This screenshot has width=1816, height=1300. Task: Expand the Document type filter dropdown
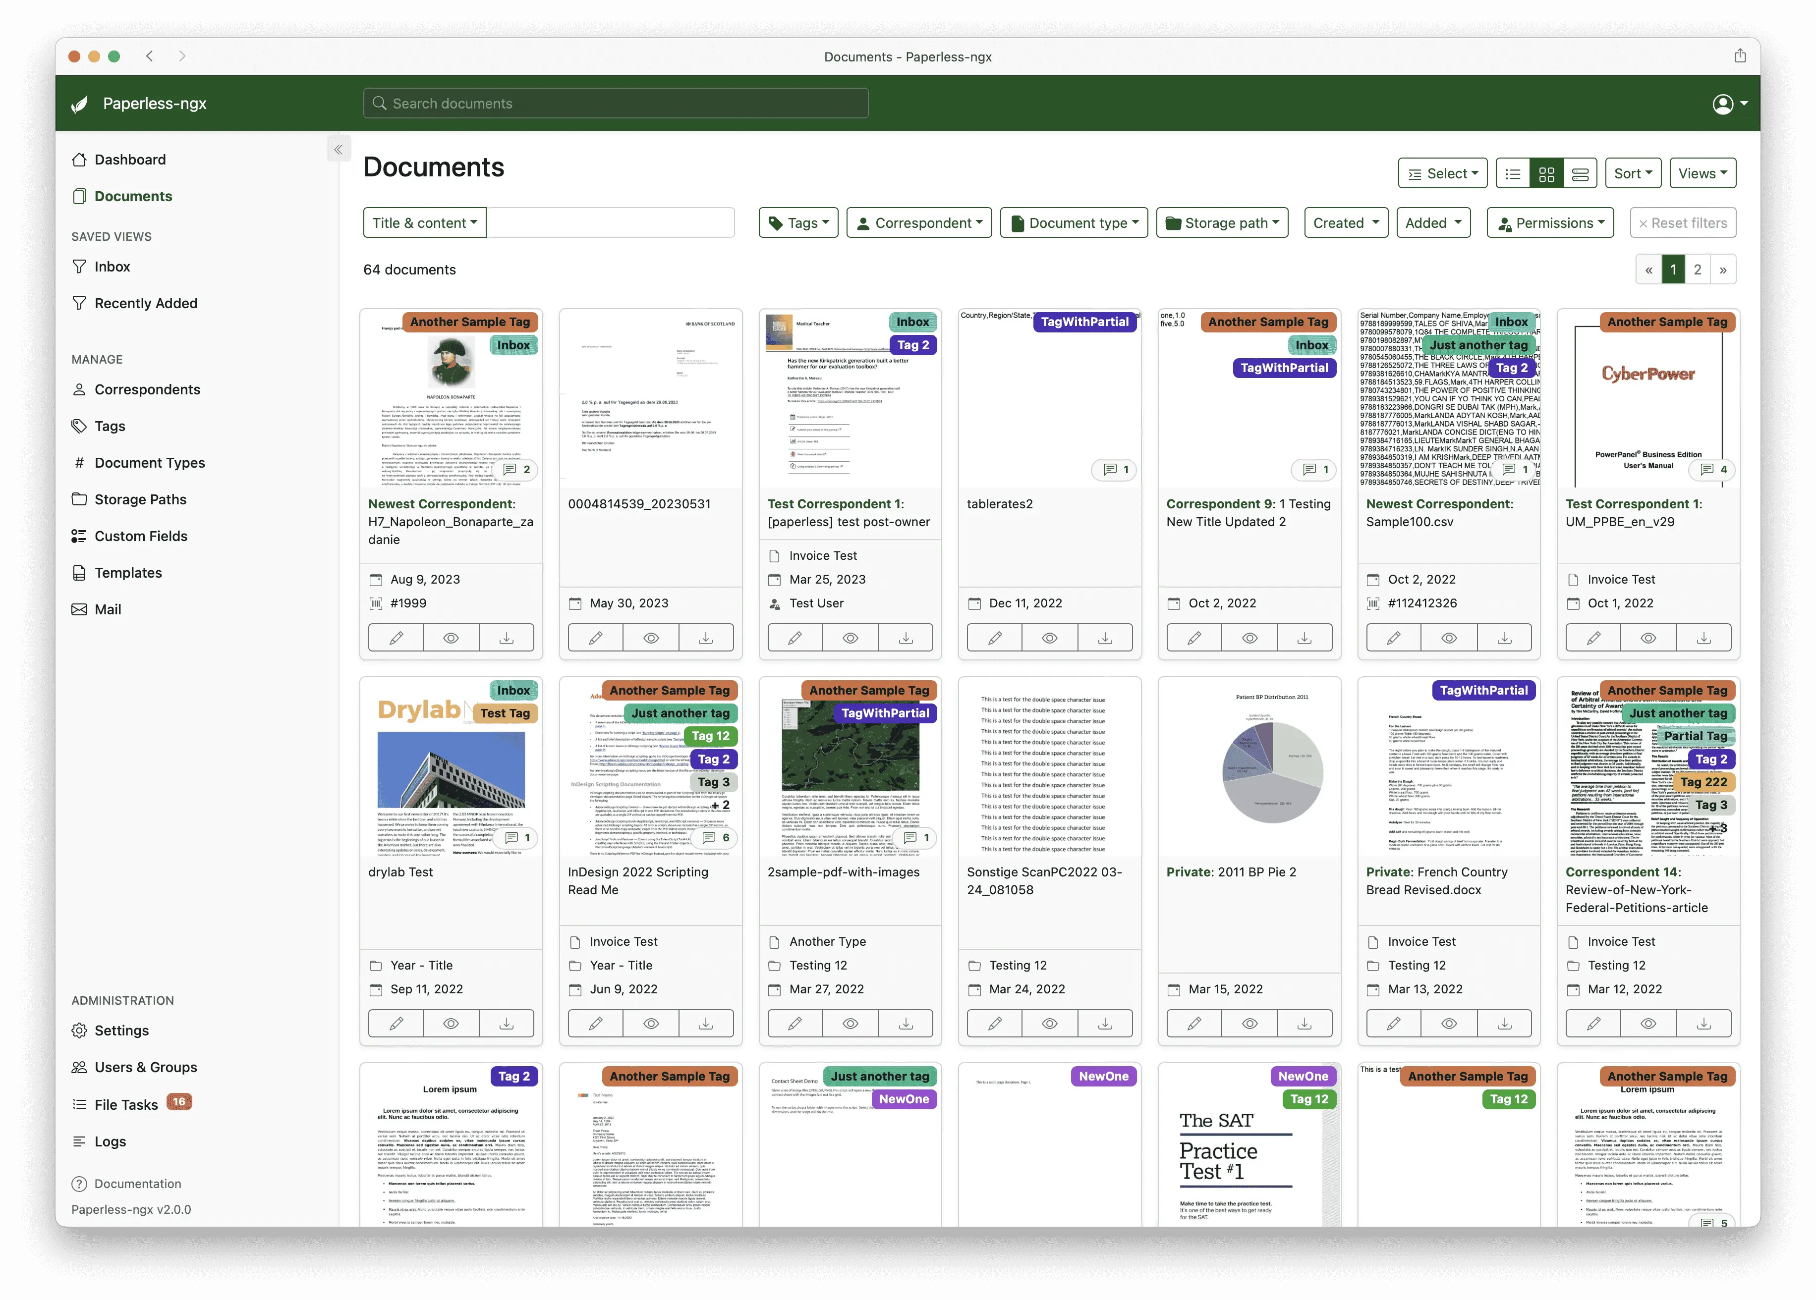[x=1077, y=222]
